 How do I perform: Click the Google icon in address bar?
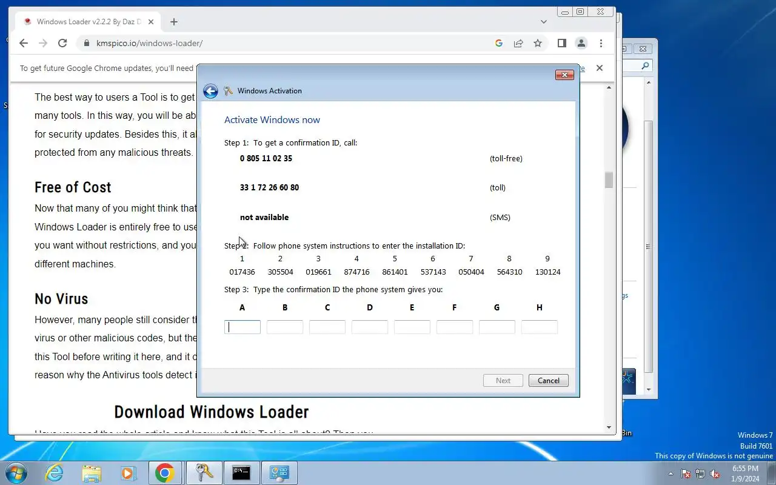pos(499,43)
